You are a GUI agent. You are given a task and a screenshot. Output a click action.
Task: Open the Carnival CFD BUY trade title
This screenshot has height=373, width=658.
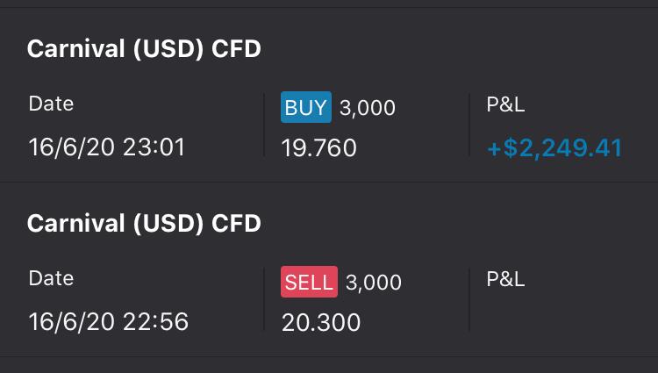tap(144, 49)
